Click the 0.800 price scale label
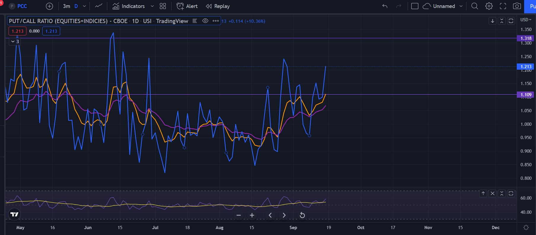This screenshot has height=235, width=536. coord(526,178)
